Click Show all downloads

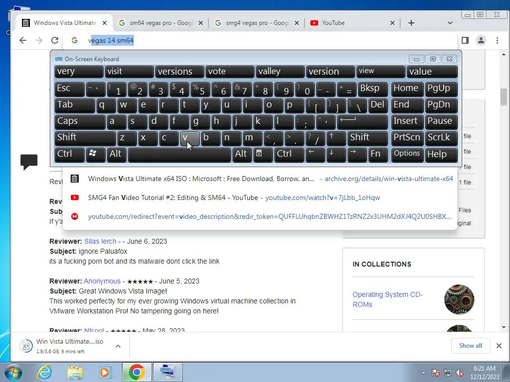click(x=470, y=346)
